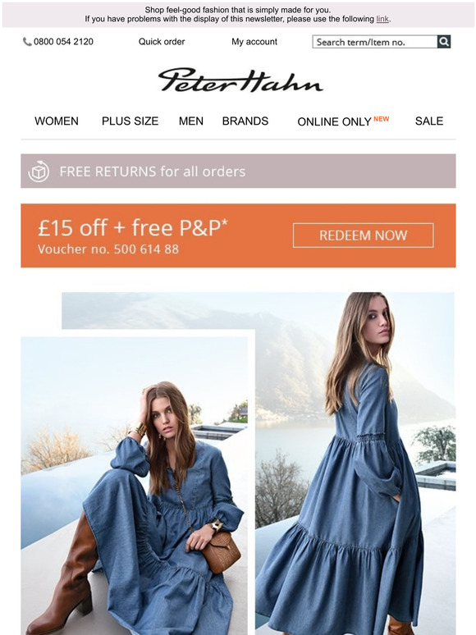Focus the Search term/Item no. field
Viewport: 476px width, 635px height.
click(x=375, y=42)
